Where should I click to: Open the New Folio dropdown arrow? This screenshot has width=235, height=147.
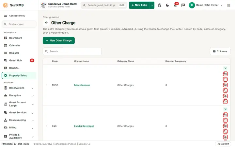[152, 5]
